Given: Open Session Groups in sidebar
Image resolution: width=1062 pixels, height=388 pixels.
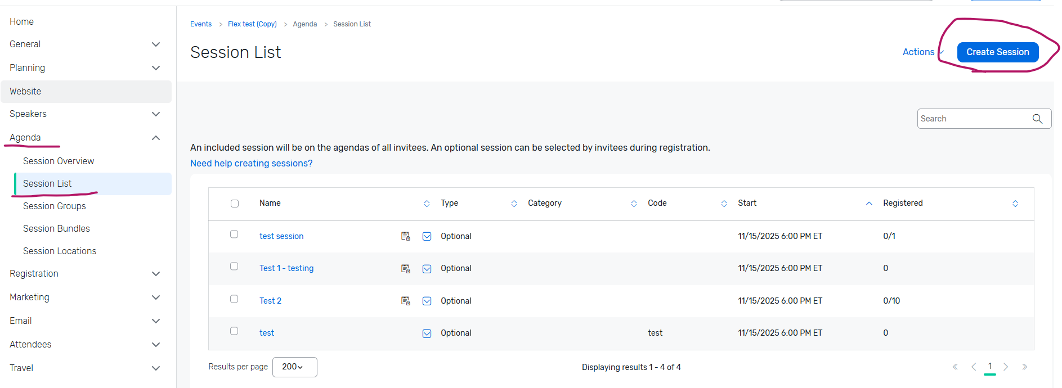Looking at the screenshot, I should [55, 206].
